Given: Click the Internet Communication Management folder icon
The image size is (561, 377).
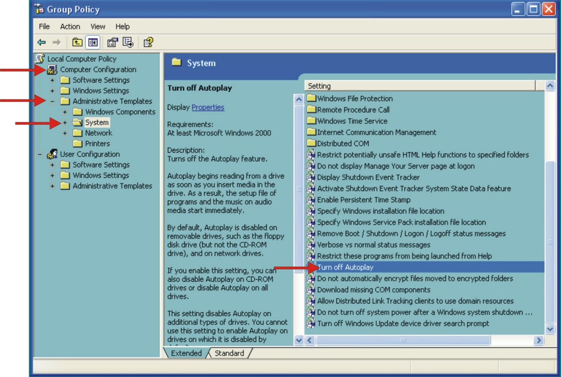Looking at the screenshot, I should tap(311, 132).
